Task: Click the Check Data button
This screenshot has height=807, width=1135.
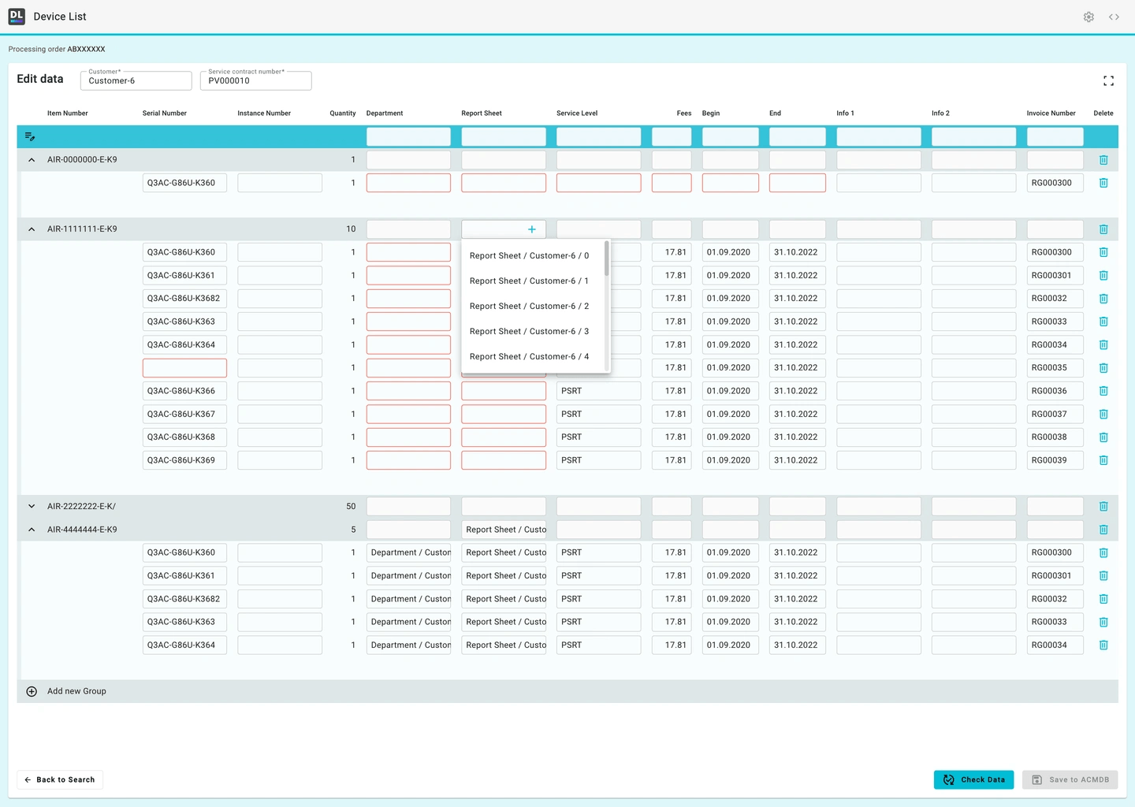Action: click(973, 779)
